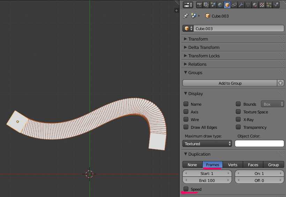
Task: Open the Maximum draw type Textured dropdown
Action: tap(207, 143)
